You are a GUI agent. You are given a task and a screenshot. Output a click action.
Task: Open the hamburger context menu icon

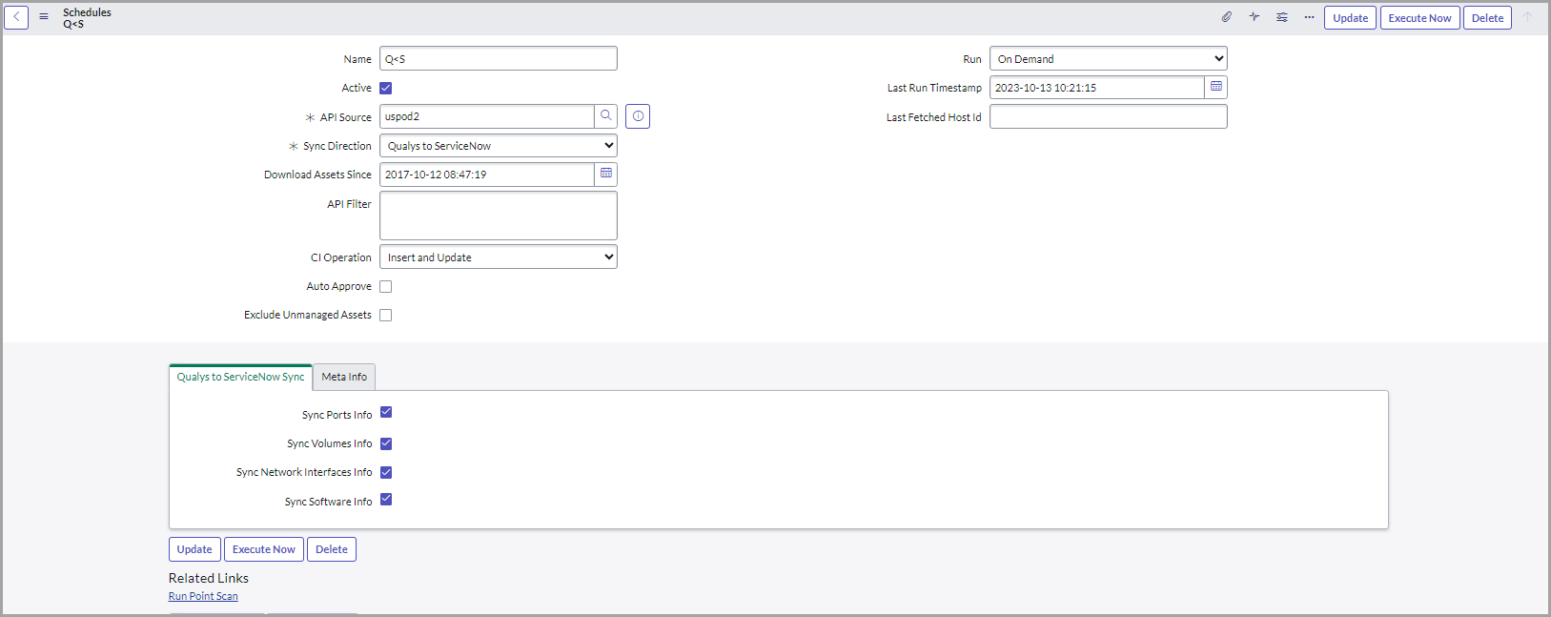[44, 17]
